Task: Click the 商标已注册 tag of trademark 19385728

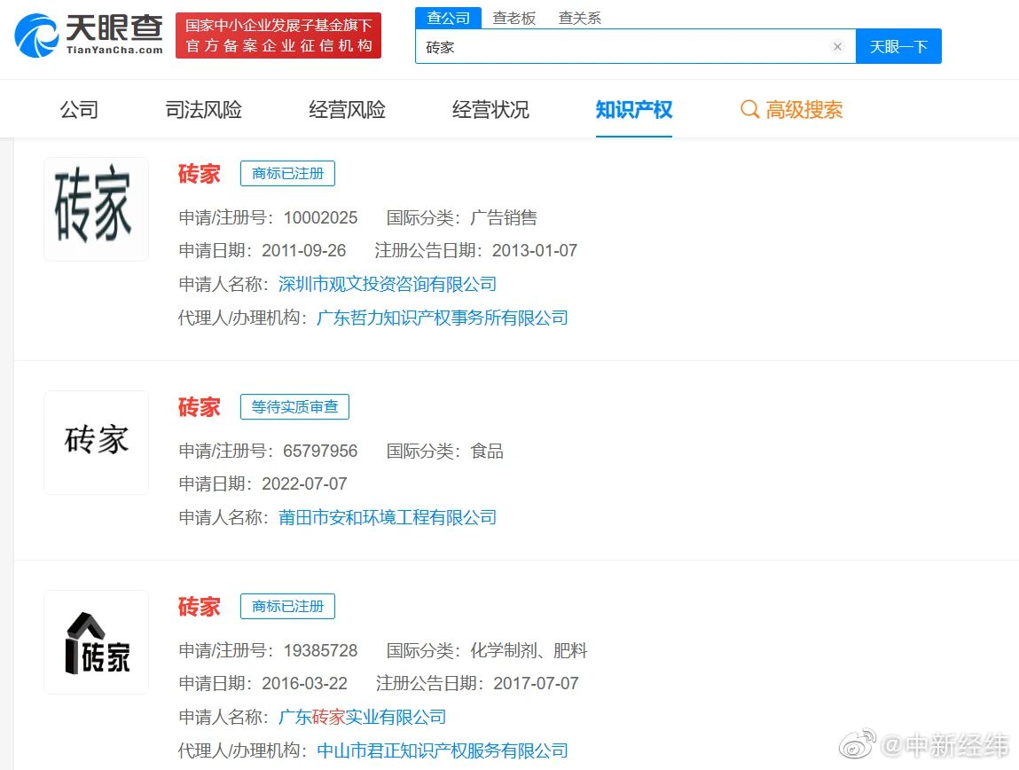Action: (x=288, y=606)
